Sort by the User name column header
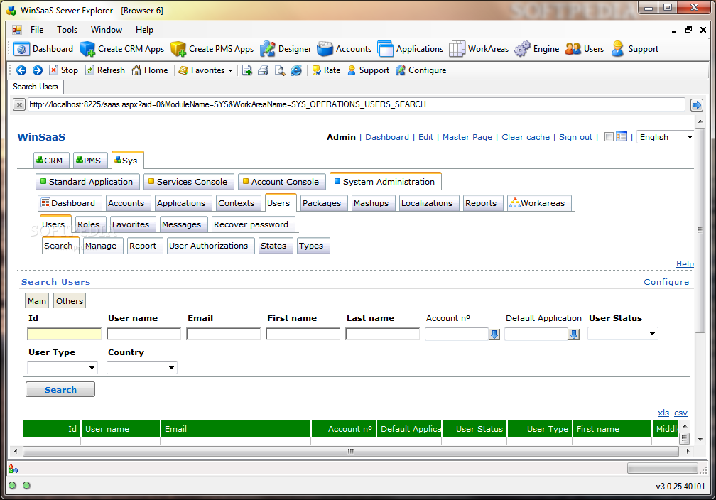716x500 pixels. pyautogui.click(x=121, y=429)
